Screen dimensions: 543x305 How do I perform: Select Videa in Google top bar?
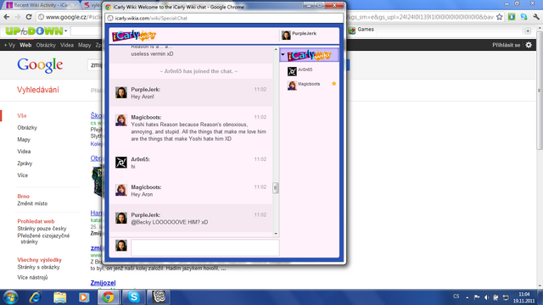pos(67,45)
